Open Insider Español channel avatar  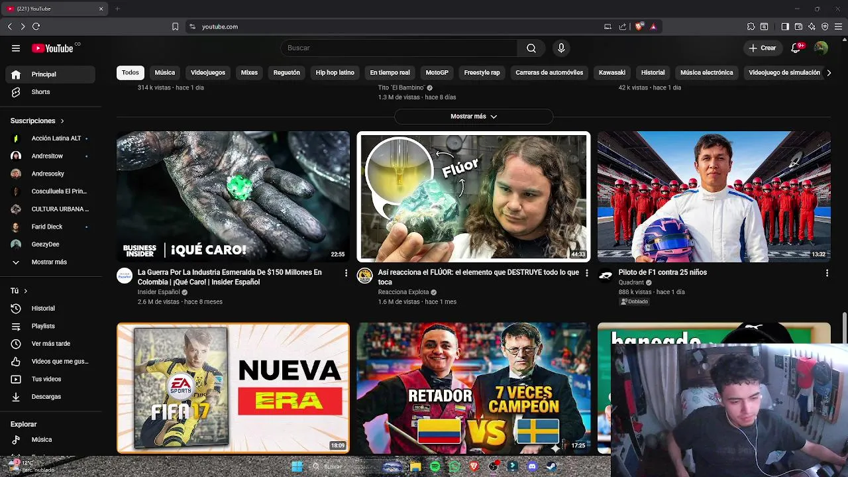point(125,276)
